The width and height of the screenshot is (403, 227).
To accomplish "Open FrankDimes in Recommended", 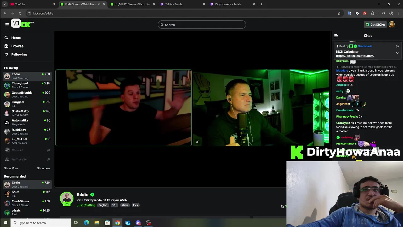I will pos(27,203).
